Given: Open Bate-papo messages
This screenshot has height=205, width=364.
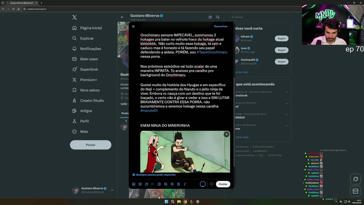Looking at the screenshot, I should 85,59.
